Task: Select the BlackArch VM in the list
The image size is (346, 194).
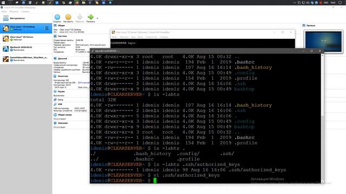Action: pyautogui.click(x=26, y=48)
